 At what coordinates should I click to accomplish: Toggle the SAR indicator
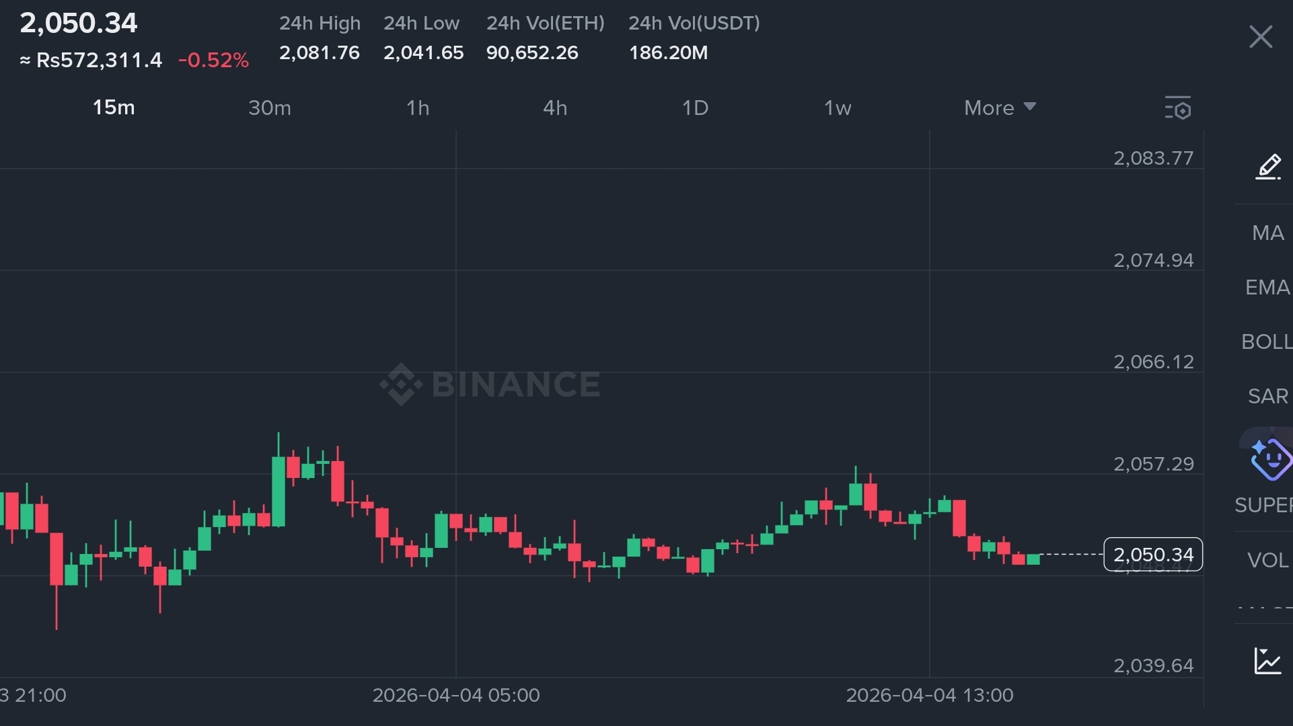coord(1267,397)
